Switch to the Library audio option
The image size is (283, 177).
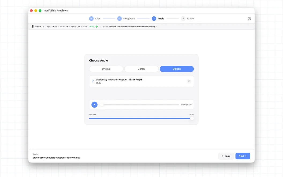point(141,69)
